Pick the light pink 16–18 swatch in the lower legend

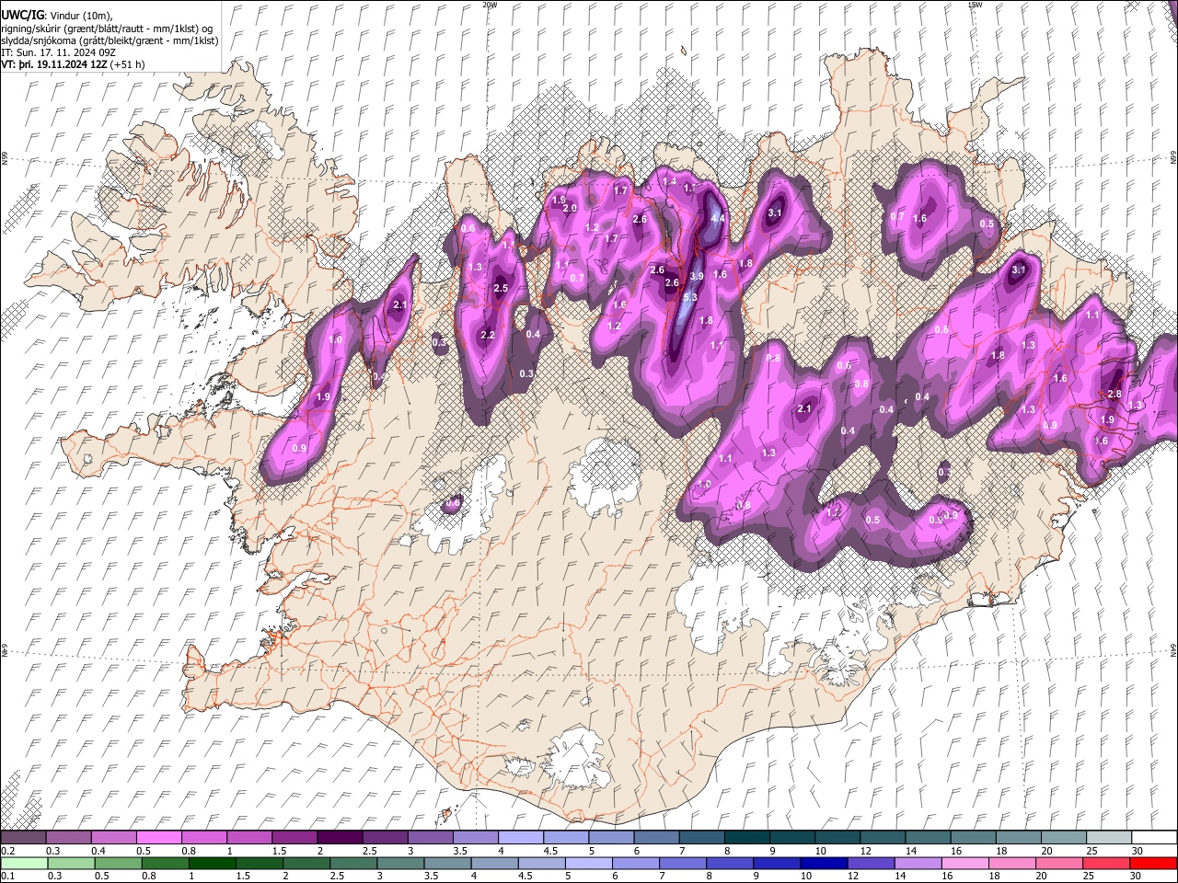[x=965, y=864]
